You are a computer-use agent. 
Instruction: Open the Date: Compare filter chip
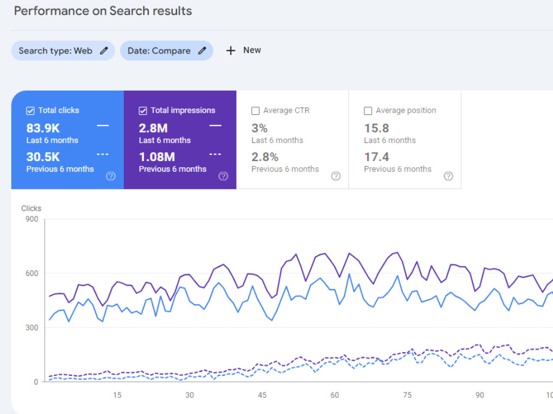coord(166,51)
